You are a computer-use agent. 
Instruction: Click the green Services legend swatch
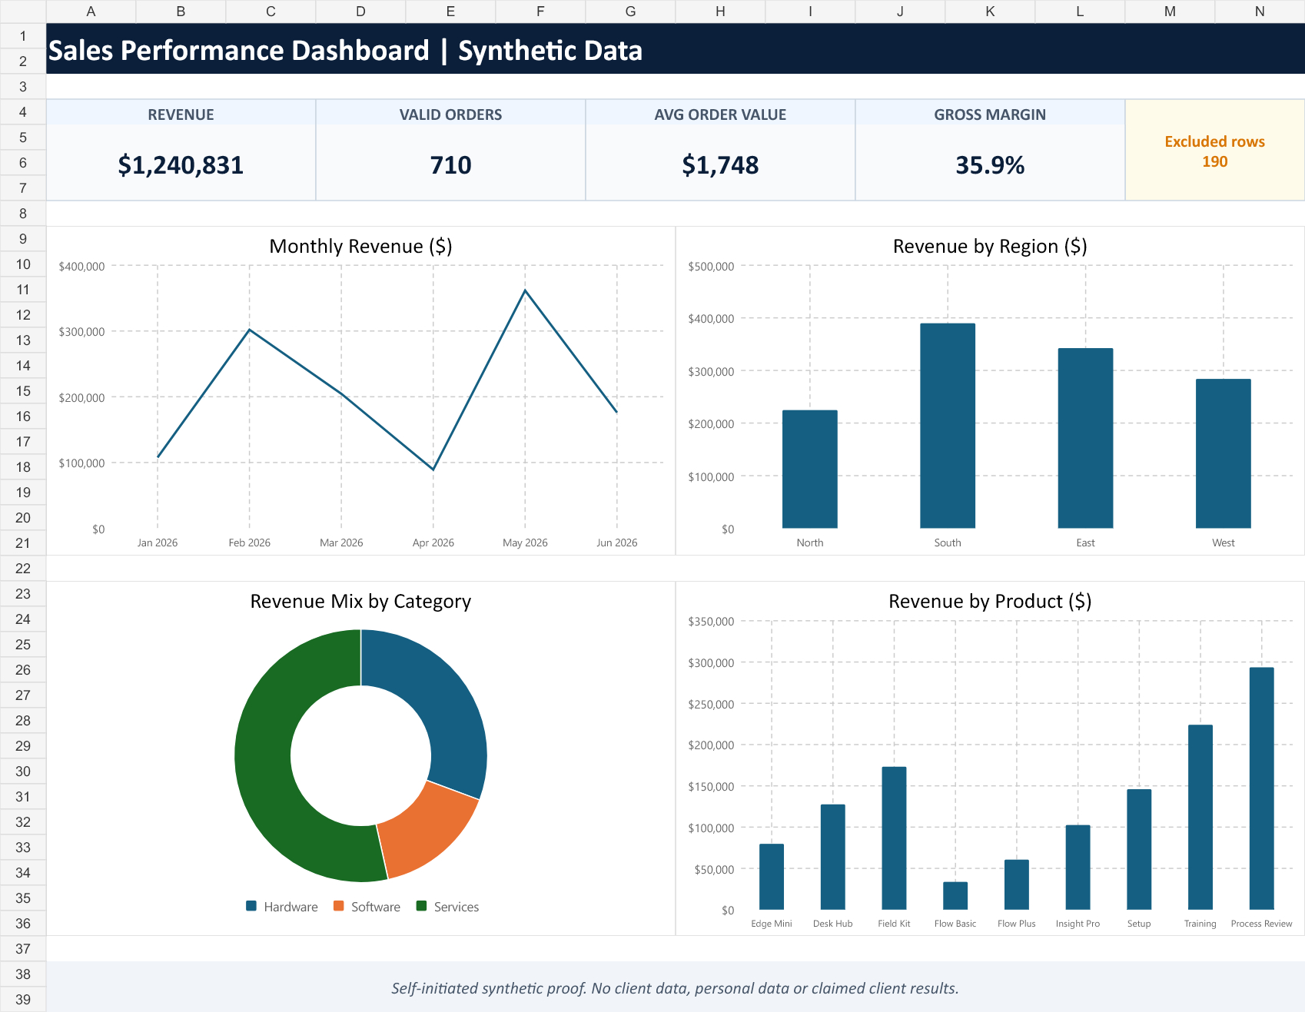click(421, 906)
